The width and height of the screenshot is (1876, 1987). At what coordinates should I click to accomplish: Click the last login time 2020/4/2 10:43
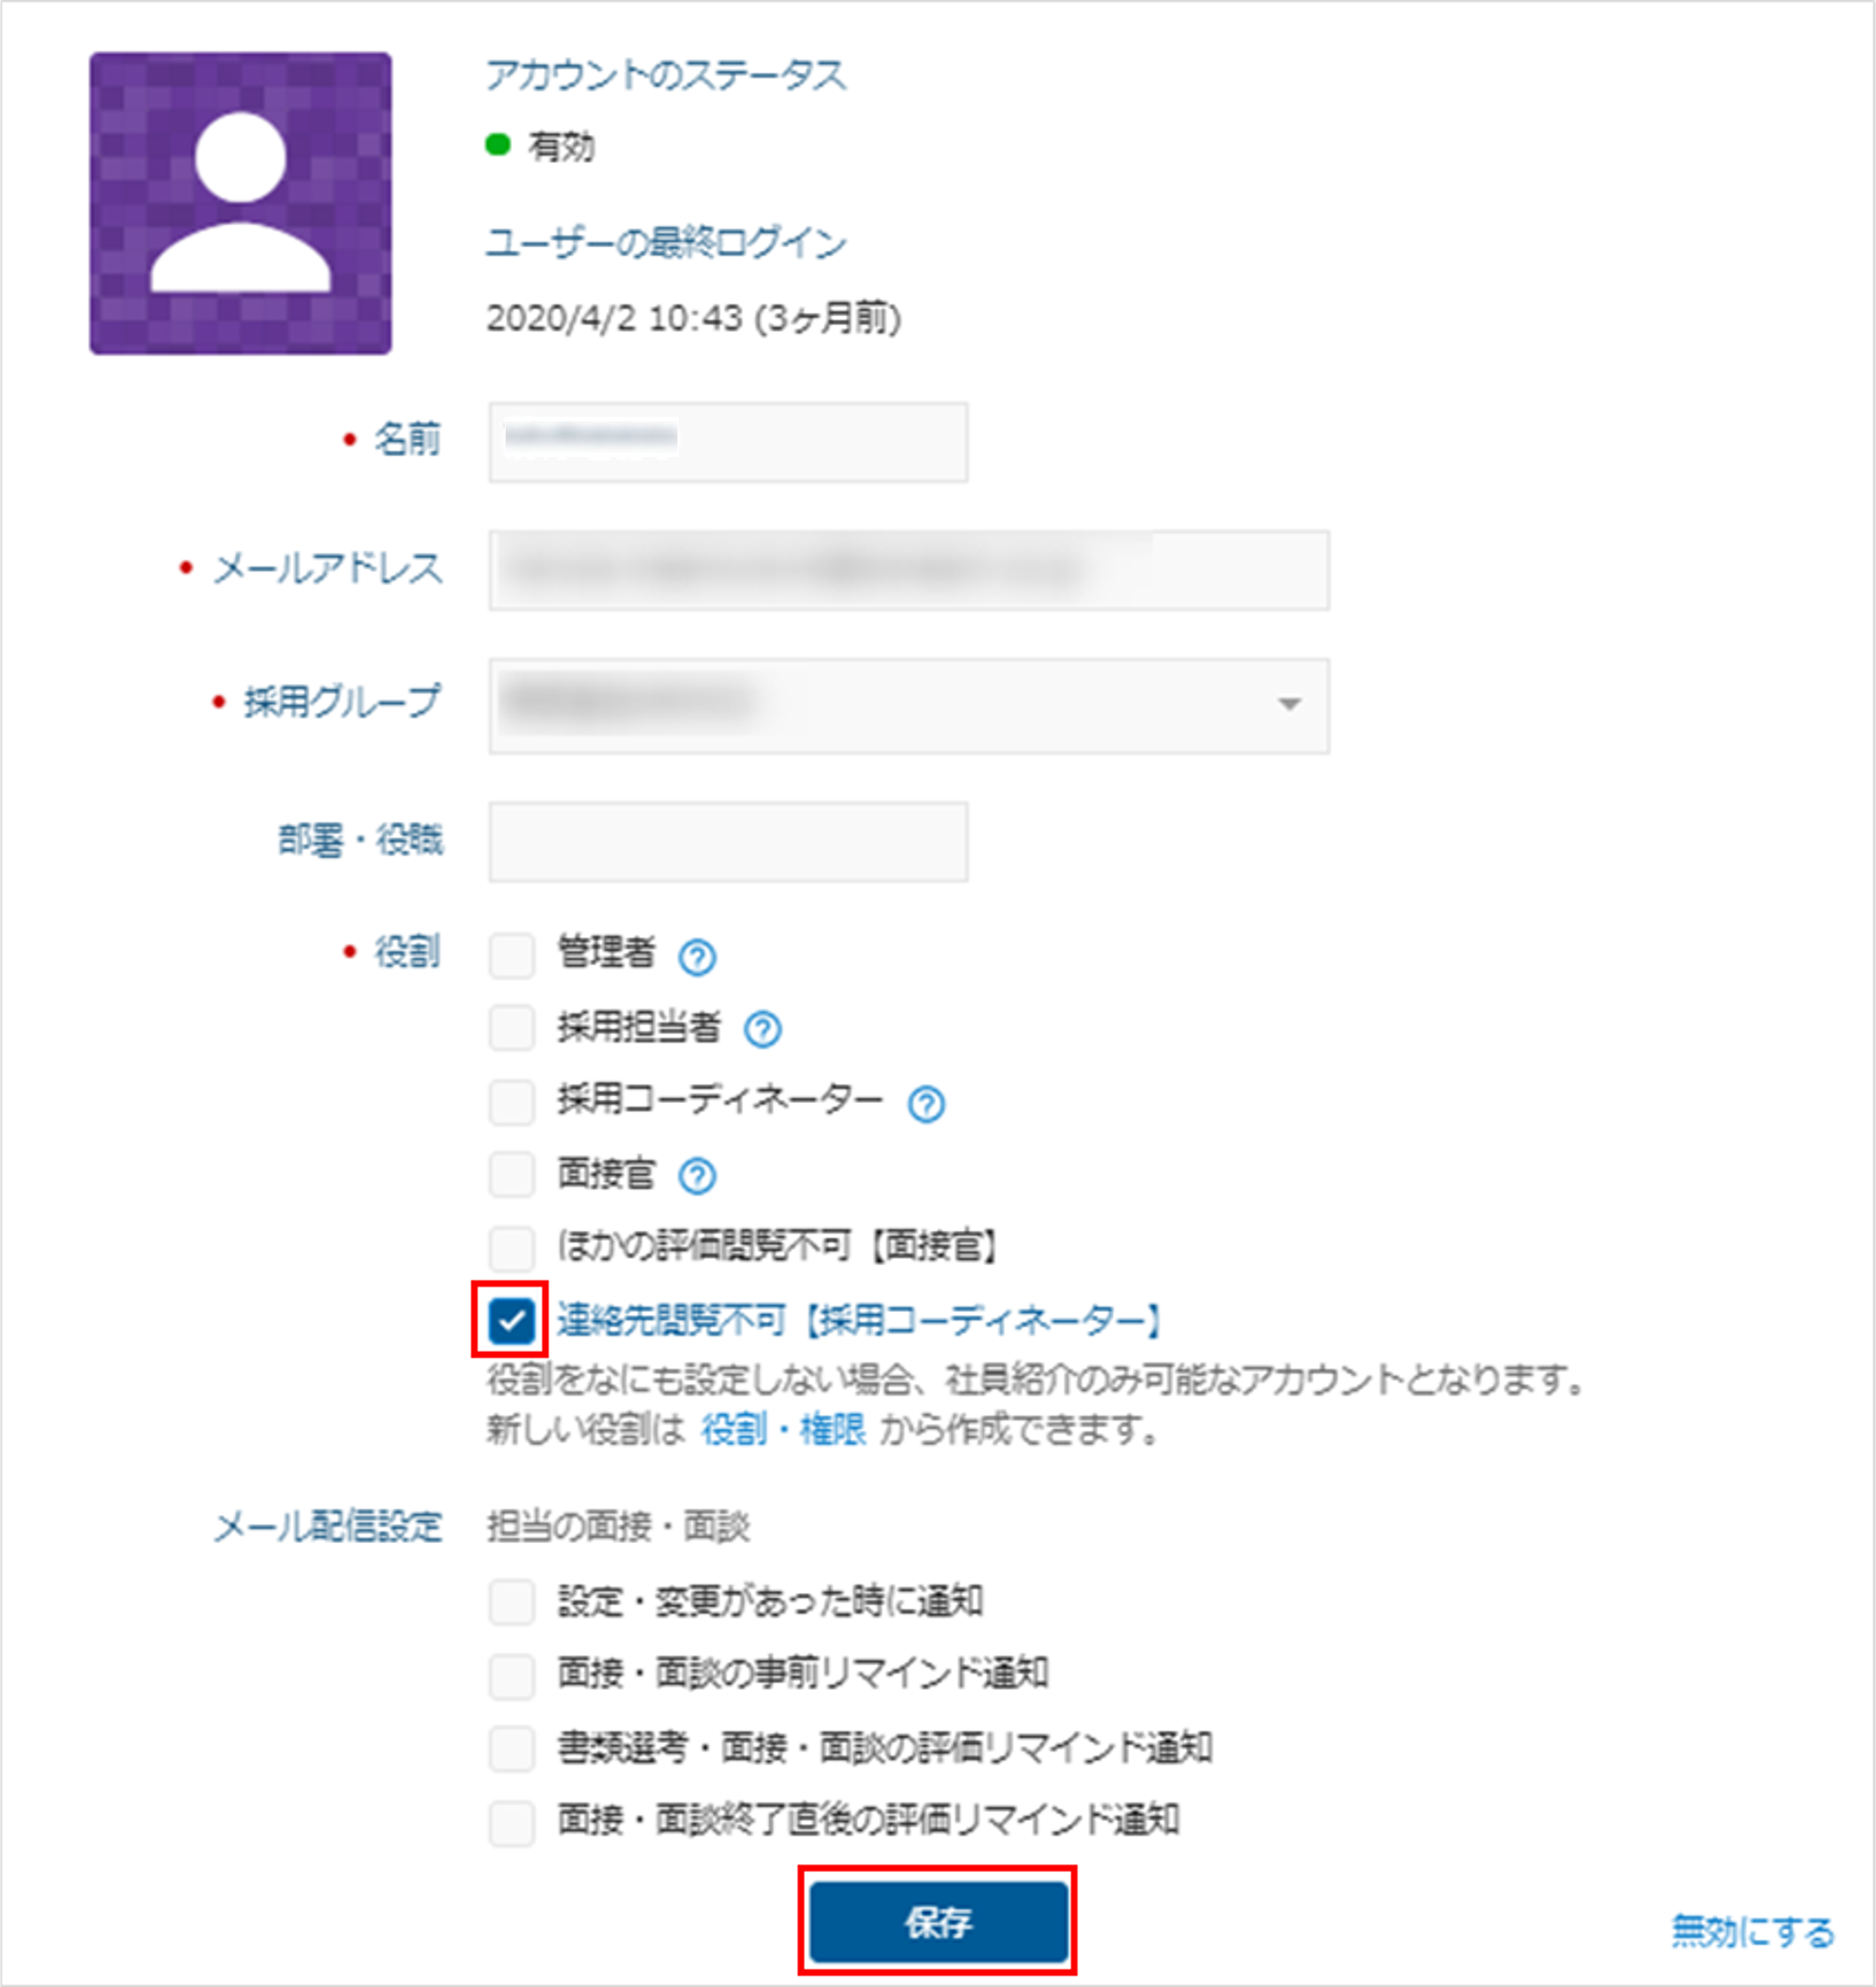point(614,319)
